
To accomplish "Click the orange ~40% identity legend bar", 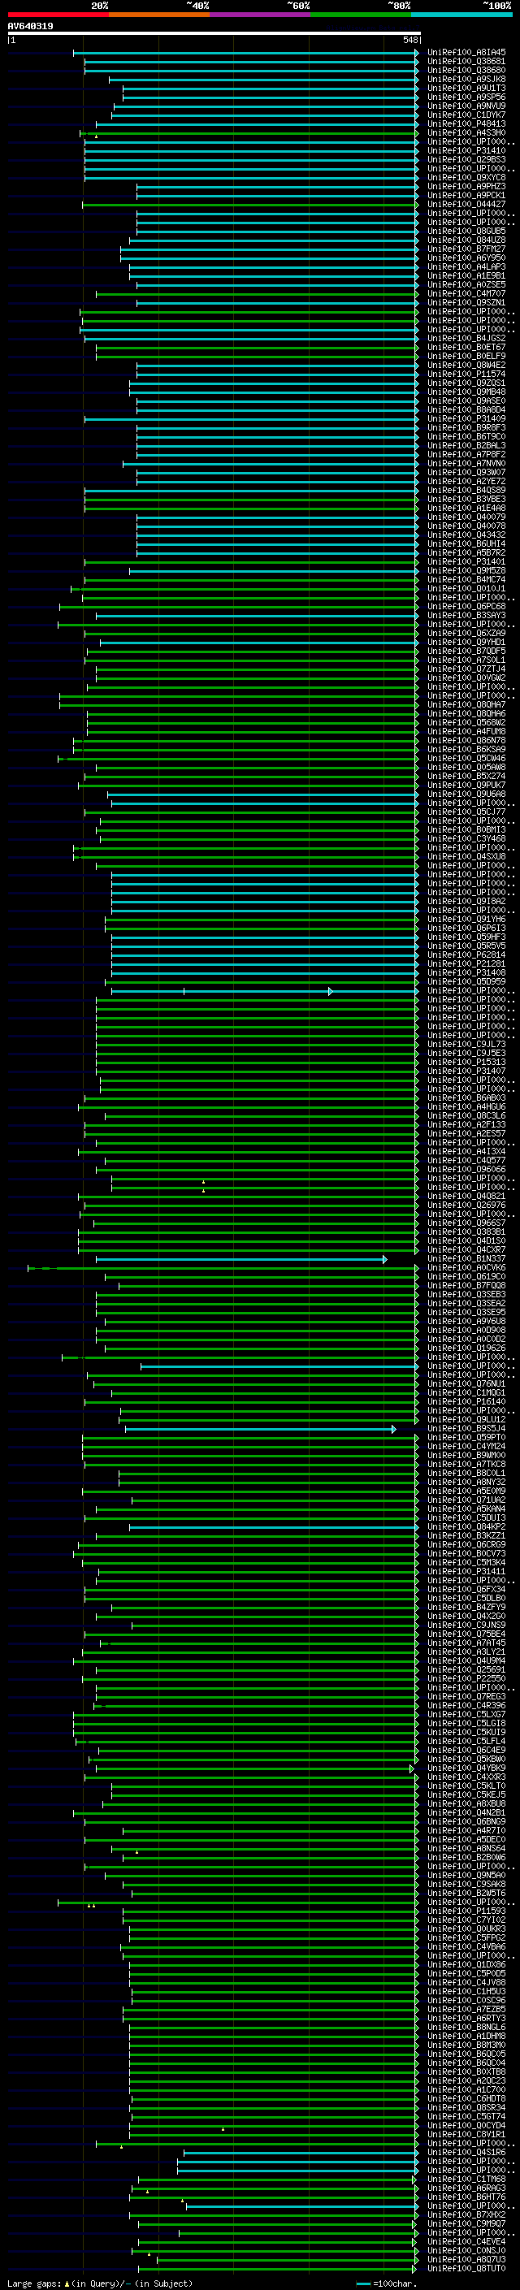I will (x=159, y=15).
